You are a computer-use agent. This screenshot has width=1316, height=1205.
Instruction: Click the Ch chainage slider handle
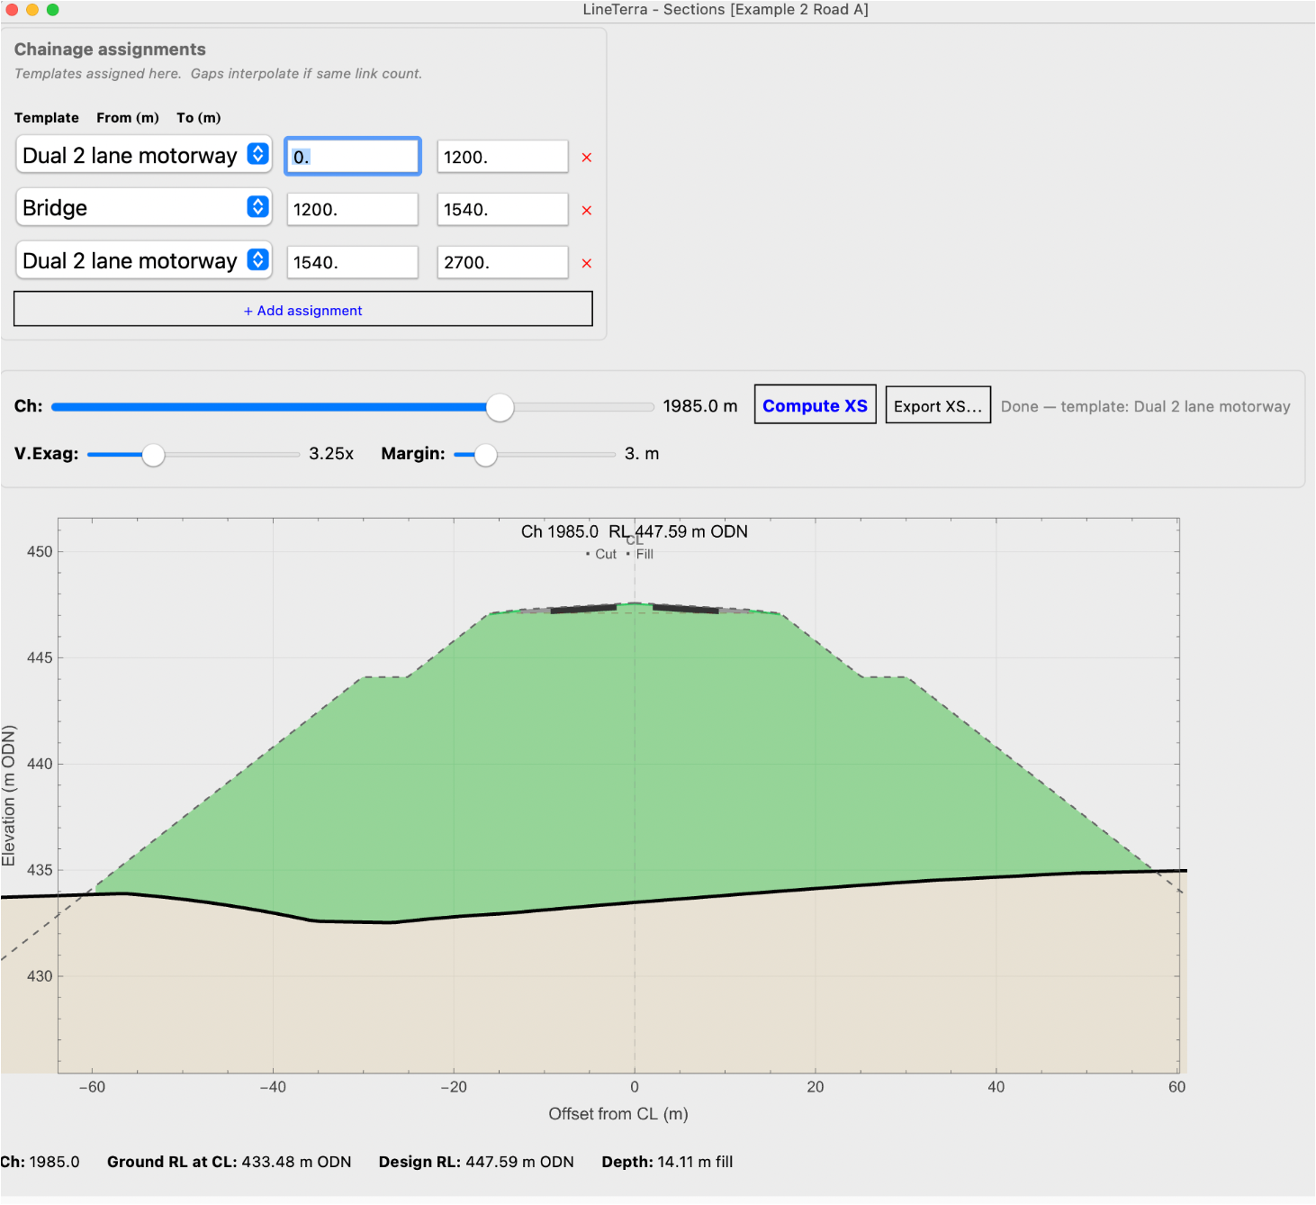pyautogui.click(x=500, y=407)
